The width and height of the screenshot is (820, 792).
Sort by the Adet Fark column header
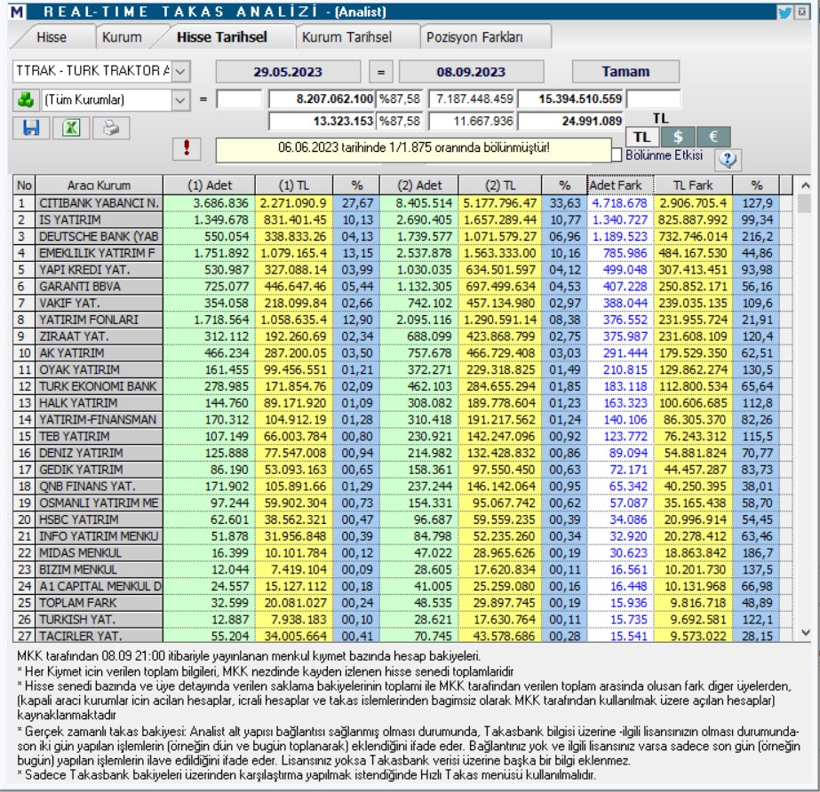click(621, 185)
